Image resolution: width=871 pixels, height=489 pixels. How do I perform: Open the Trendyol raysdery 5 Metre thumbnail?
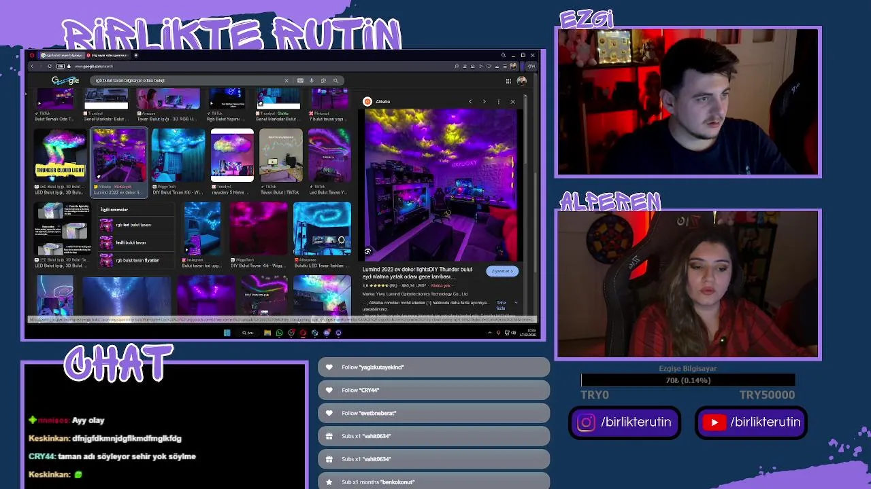(x=232, y=156)
